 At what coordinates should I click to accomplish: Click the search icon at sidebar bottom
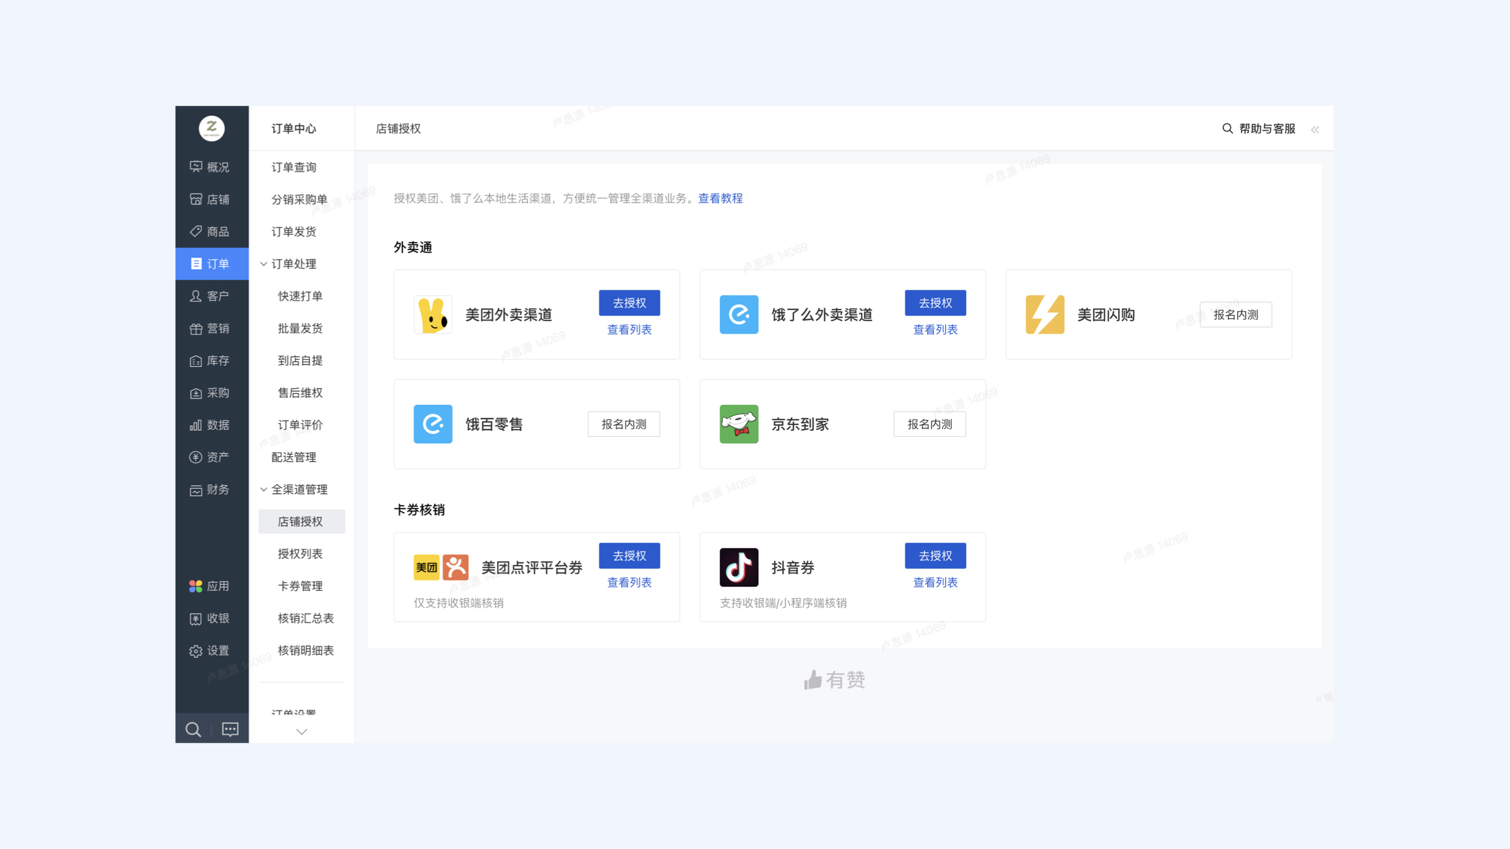(194, 730)
